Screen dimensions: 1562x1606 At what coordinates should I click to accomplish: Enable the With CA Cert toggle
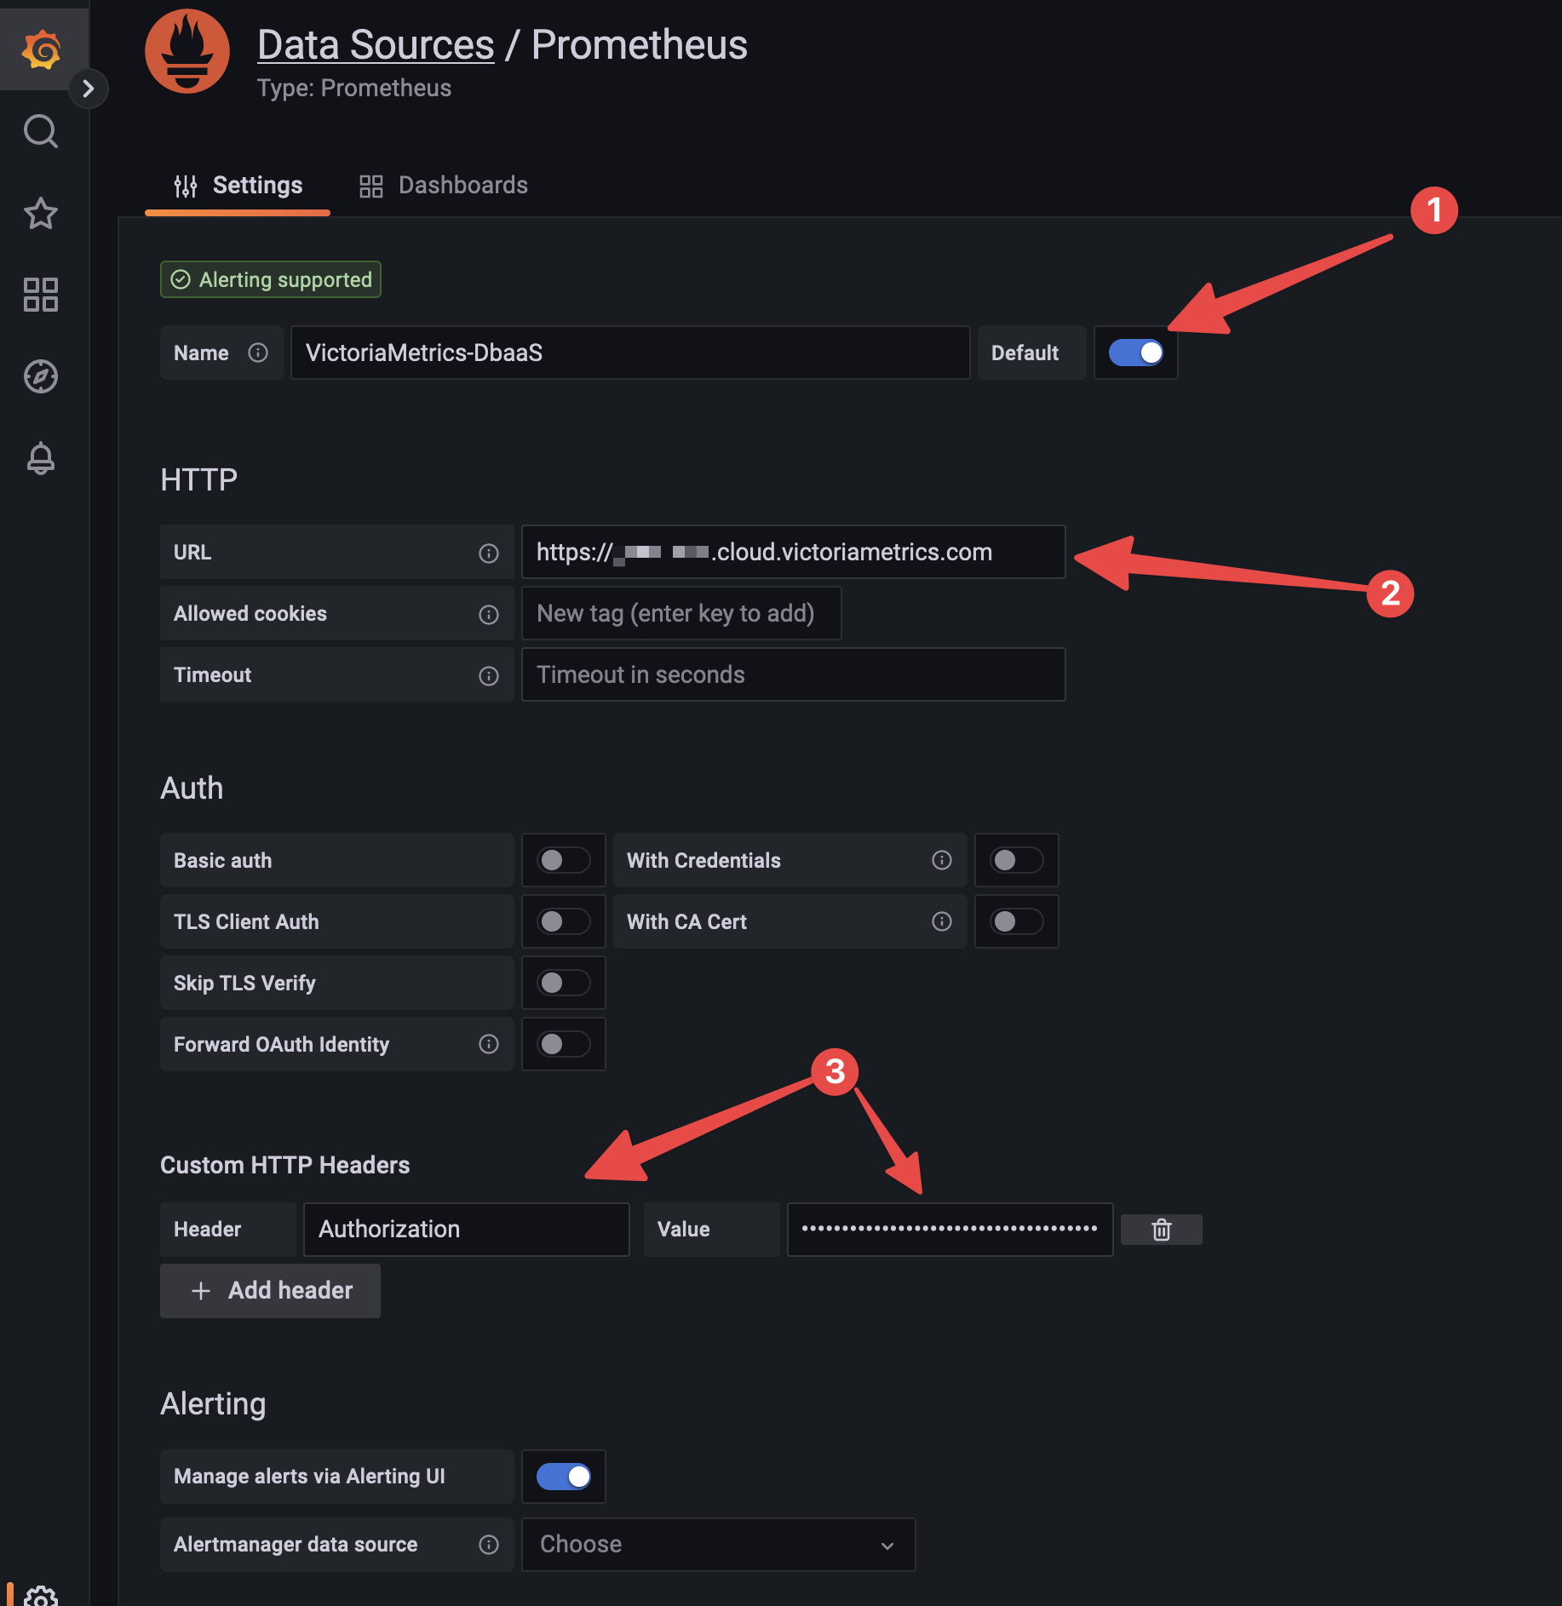pos(1017,921)
